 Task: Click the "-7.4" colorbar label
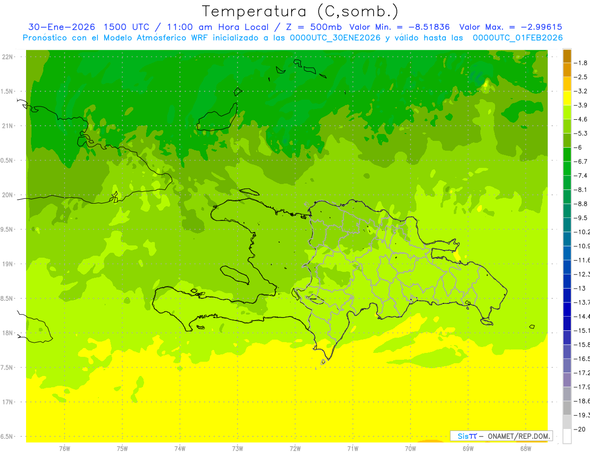click(x=581, y=175)
